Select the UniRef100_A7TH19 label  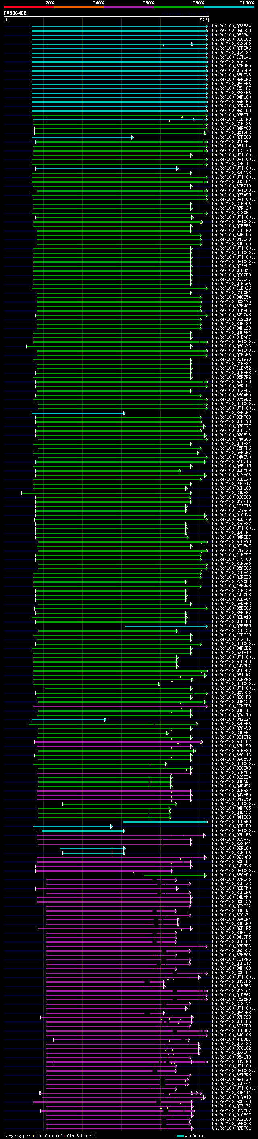click(231, 653)
